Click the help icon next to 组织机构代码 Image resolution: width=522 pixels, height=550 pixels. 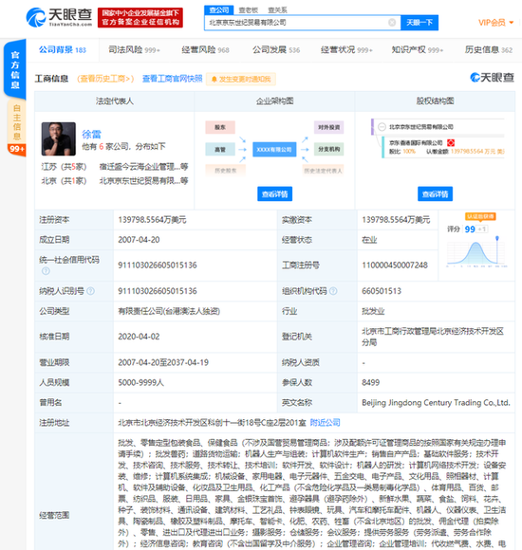(x=333, y=291)
